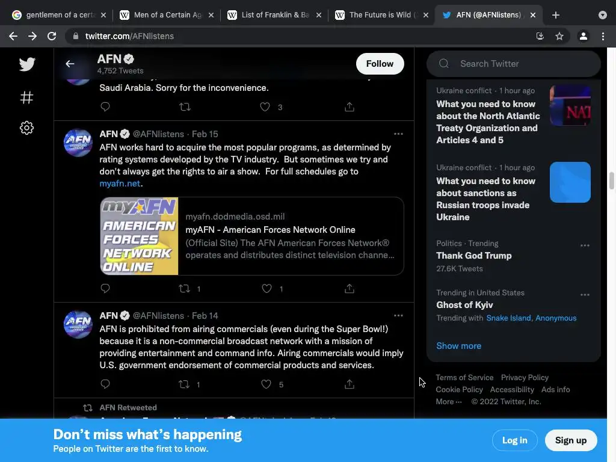
Task: Click browser forward navigation arrow
Action: [32, 36]
